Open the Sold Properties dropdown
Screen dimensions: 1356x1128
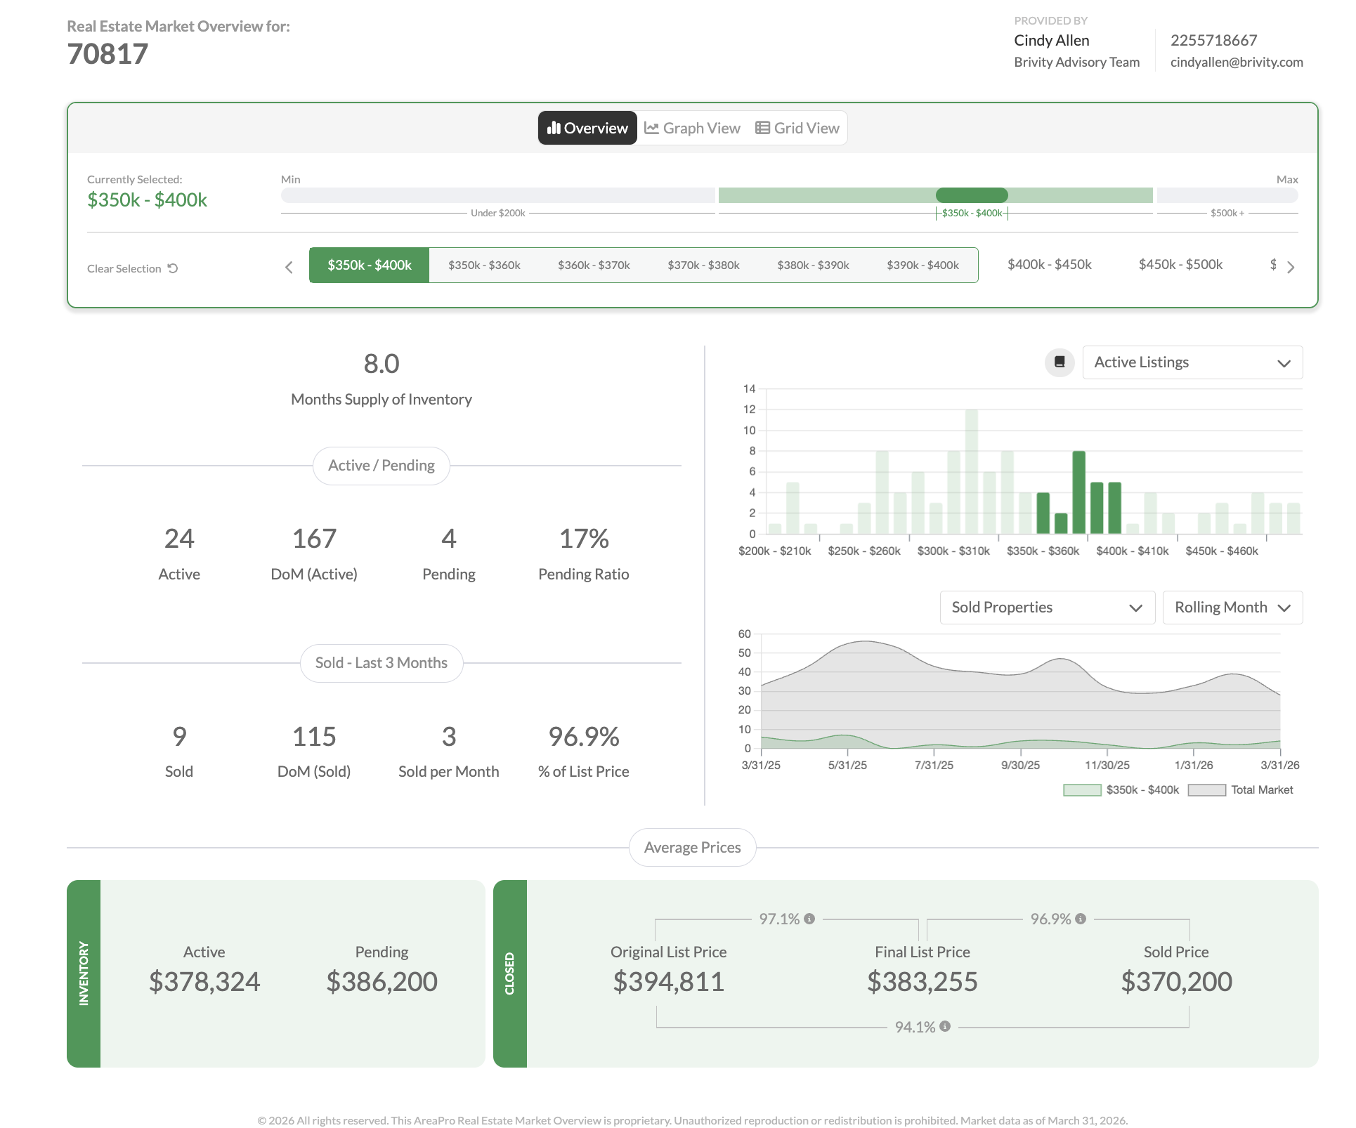(1047, 608)
